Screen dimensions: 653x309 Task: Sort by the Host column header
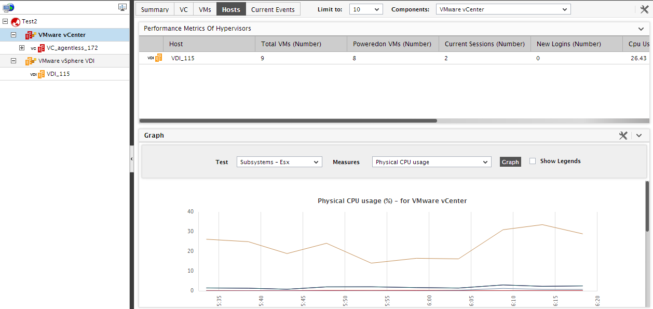pos(209,44)
